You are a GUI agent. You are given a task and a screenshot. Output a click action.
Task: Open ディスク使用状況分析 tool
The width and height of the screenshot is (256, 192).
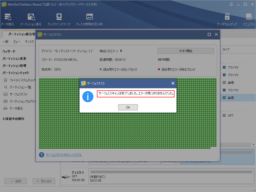[x=89, y=20]
